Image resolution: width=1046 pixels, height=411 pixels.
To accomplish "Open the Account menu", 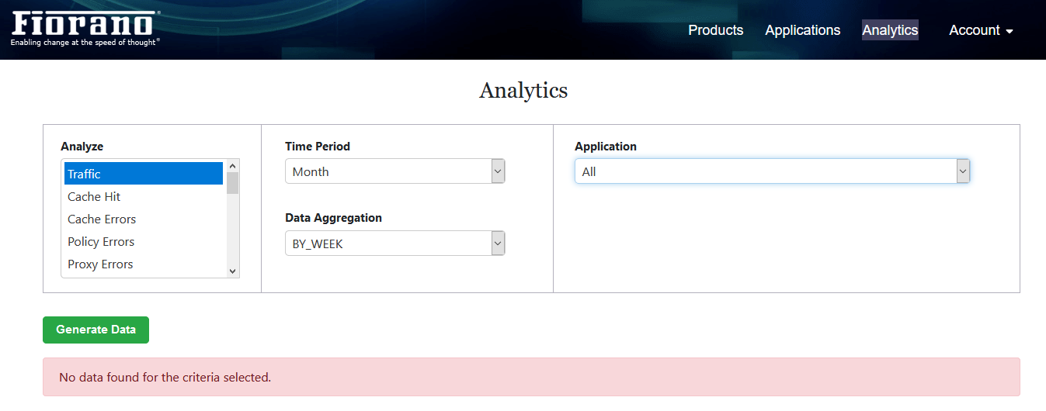I will (982, 30).
